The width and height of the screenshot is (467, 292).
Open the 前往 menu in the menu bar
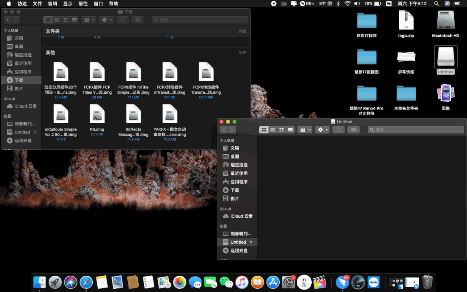click(x=83, y=4)
